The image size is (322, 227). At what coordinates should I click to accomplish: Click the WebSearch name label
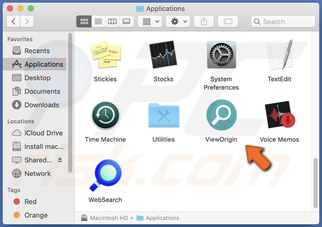[105, 200]
